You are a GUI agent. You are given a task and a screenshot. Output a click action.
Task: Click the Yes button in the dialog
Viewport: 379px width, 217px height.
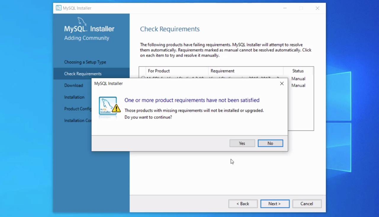tap(242, 143)
